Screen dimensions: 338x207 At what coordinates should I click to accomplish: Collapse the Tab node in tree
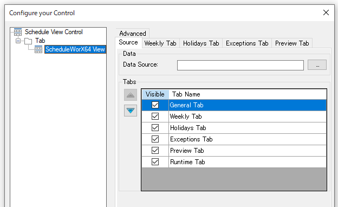pyautogui.click(x=18, y=41)
